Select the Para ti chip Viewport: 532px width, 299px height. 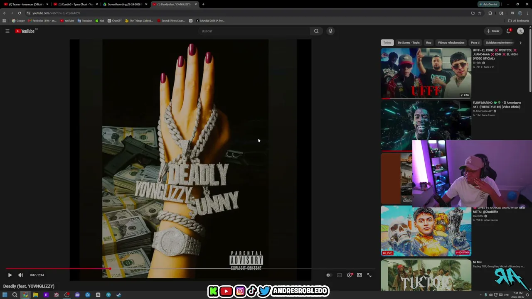click(475, 42)
